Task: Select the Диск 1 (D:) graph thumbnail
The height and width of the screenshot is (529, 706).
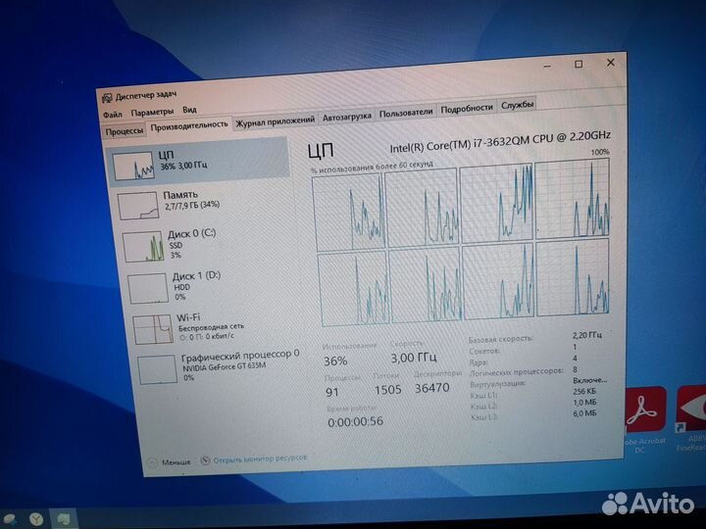Action: point(148,288)
